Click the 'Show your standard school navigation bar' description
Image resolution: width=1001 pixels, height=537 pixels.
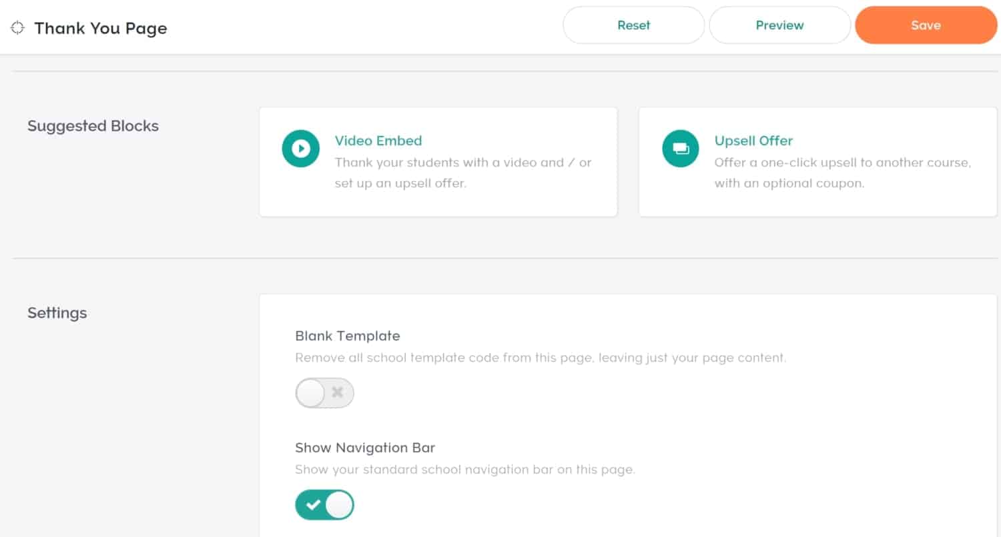pos(465,470)
